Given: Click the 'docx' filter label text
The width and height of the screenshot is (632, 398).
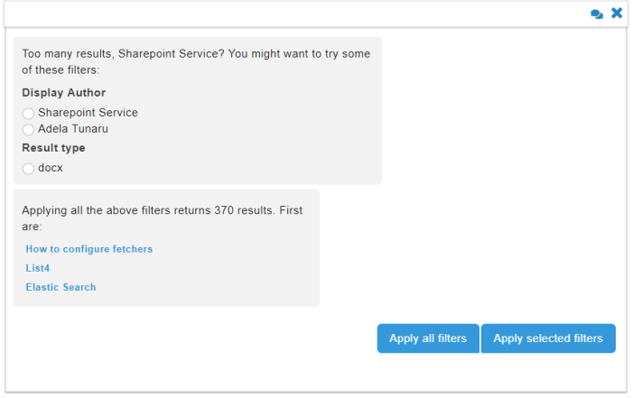Looking at the screenshot, I should [51, 168].
